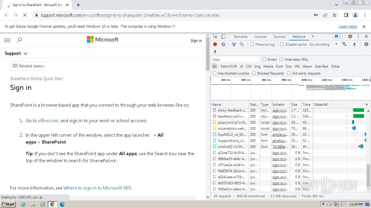The width and height of the screenshot is (371, 208).
Task: Open the Microsoft support search icon
Action: pos(19,40)
